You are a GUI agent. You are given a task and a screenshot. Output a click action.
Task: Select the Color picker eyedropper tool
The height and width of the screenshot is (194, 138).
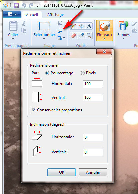click(x=81, y=36)
